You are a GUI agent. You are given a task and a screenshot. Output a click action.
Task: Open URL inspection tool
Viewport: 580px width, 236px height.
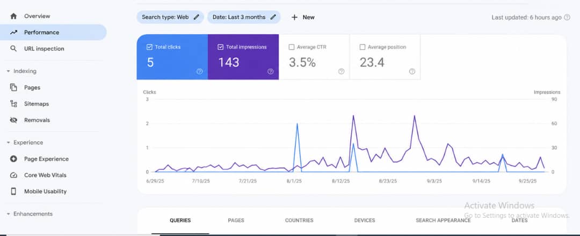pos(53,49)
